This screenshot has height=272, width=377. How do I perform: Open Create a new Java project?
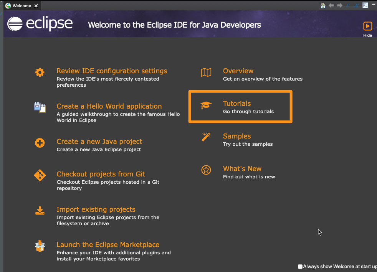tap(99, 142)
